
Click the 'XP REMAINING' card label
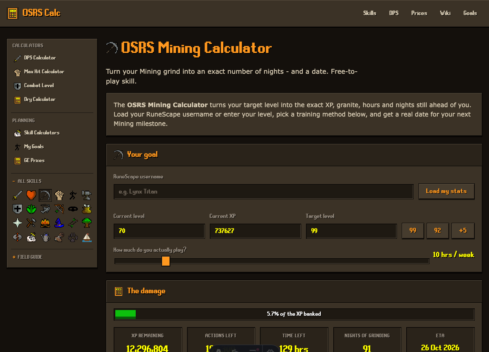[148, 336]
